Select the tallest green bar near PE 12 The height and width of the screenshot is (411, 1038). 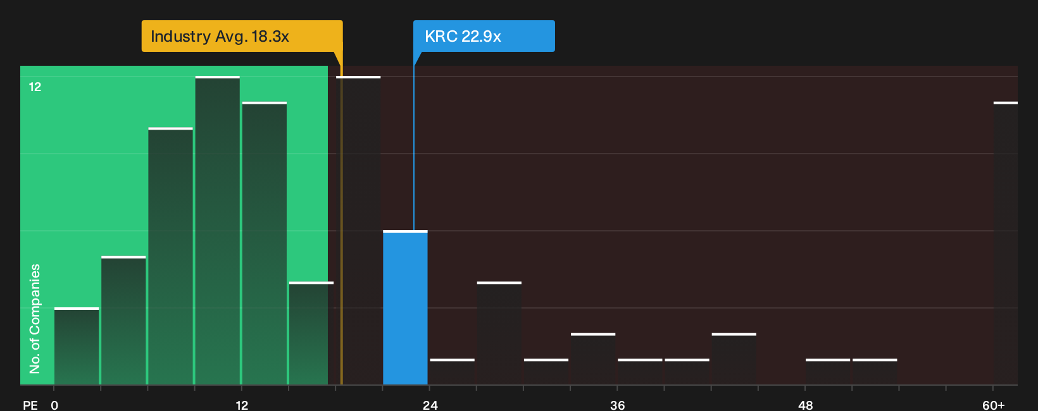coord(218,230)
